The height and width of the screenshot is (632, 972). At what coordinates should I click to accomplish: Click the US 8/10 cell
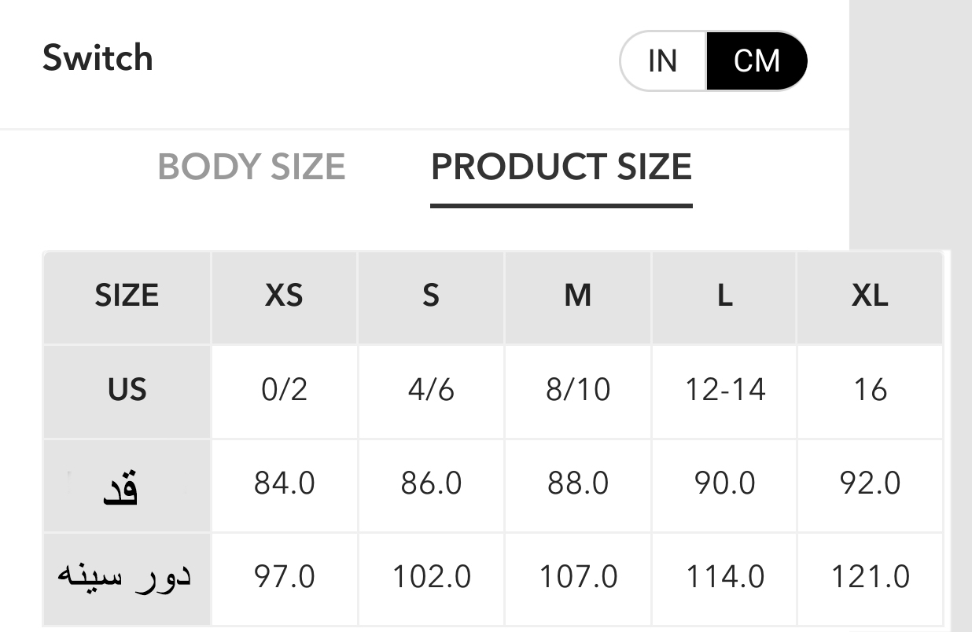point(578,390)
